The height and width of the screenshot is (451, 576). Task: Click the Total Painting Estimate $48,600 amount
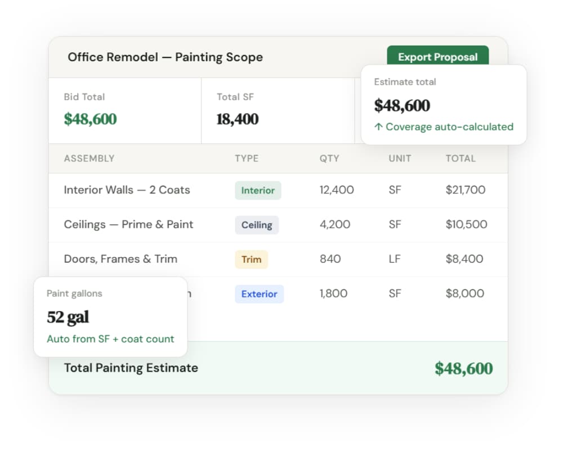(x=463, y=368)
